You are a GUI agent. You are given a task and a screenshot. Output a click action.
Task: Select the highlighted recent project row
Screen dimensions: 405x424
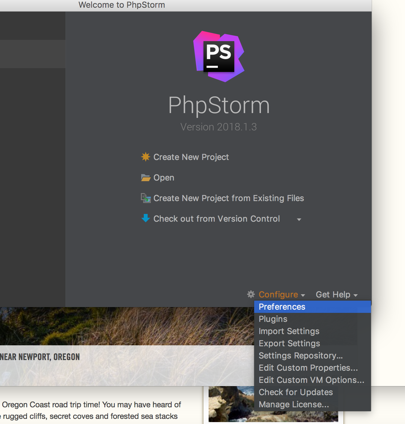click(x=33, y=54)
